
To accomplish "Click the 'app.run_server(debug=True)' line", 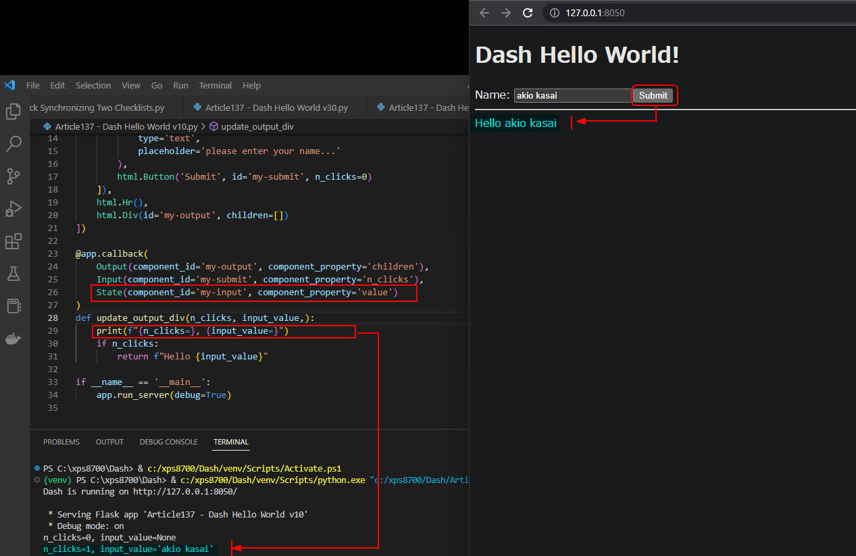I will (163, 395).
